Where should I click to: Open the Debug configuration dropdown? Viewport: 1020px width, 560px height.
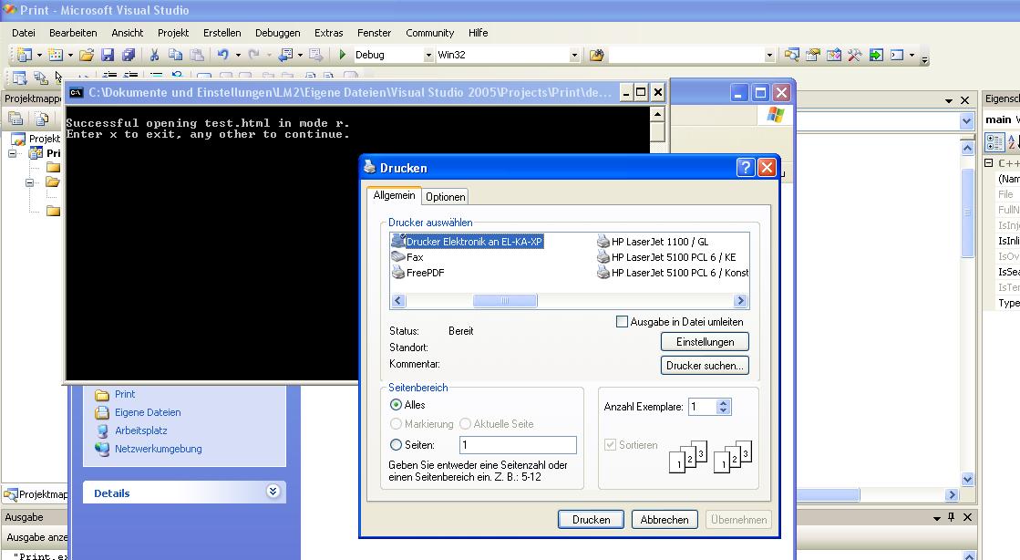(428, 55)
